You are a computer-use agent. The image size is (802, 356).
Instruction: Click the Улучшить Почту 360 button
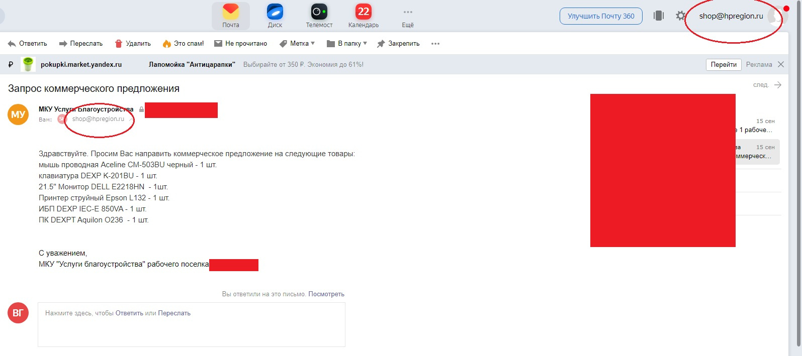click(601, 16)
